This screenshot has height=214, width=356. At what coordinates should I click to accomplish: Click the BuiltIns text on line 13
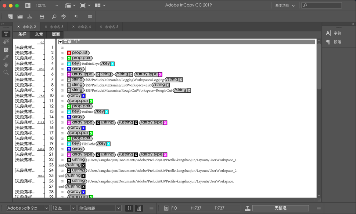(x=88, y=112)
